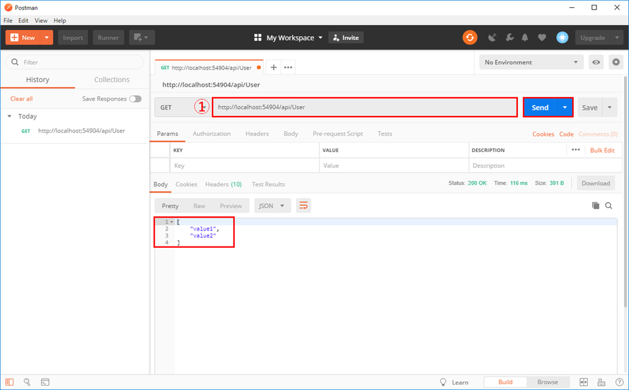
Task: Select the Pretty response view
Action: [170, 206]
